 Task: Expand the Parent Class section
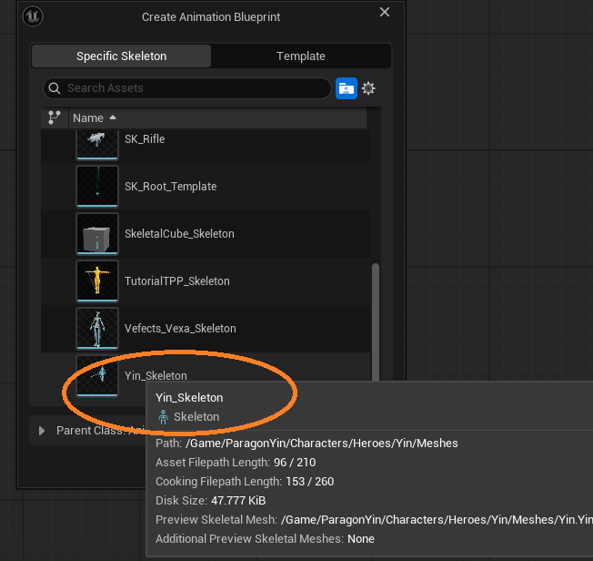pyautogui.click(x=44, y=431)
